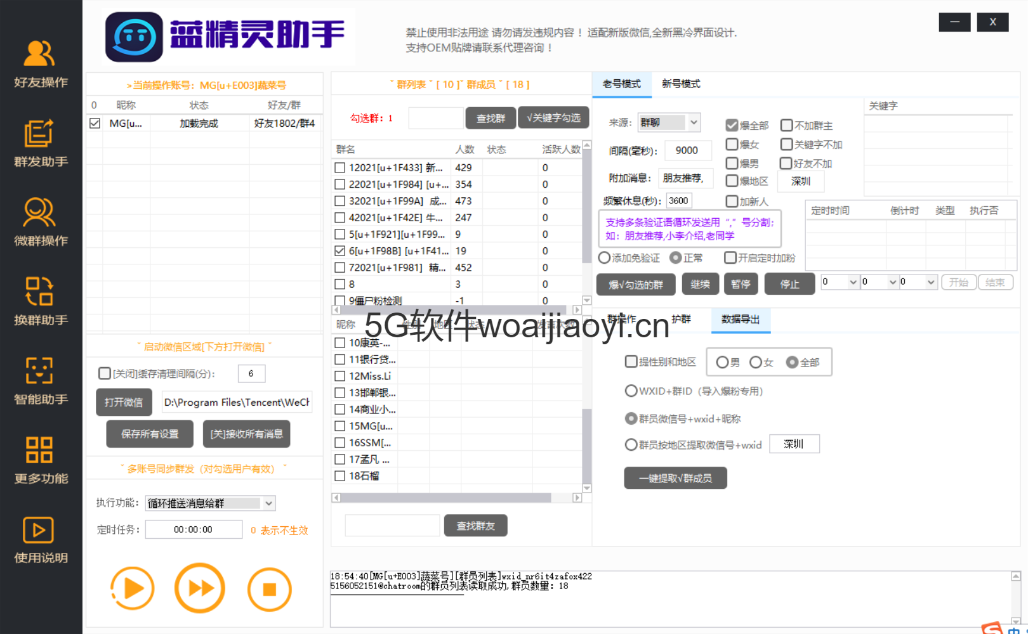Click the 停止 button
The image size is (1028, 634).
[789, 284]
